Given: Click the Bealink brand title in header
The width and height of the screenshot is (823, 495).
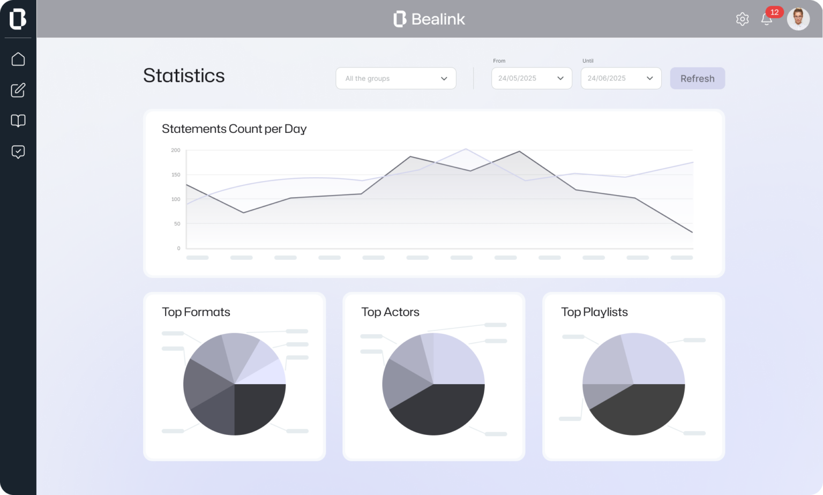Looking at the screenshot, I should (x=429, y=19).
